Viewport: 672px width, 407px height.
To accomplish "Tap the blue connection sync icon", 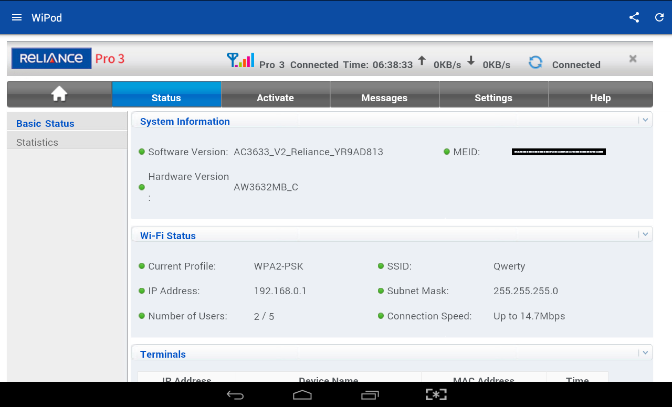I will (535, 62).
